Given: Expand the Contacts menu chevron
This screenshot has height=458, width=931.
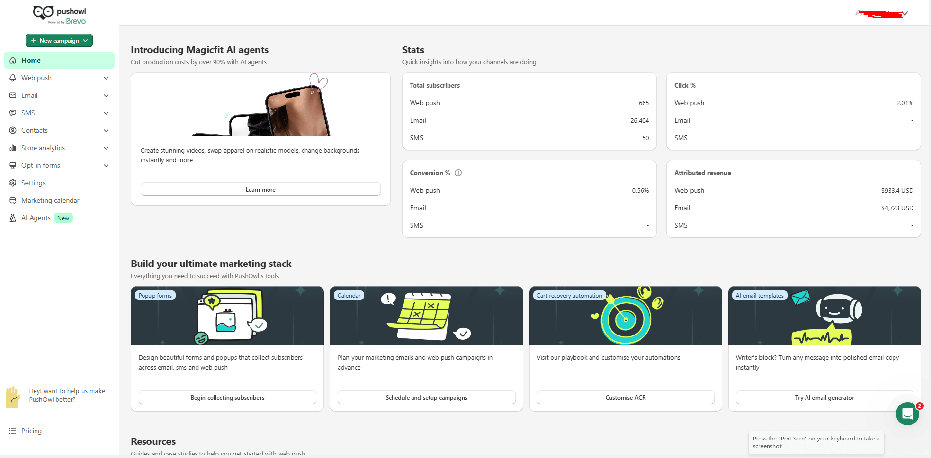Looking at the screenshot, I should (106, 130).
